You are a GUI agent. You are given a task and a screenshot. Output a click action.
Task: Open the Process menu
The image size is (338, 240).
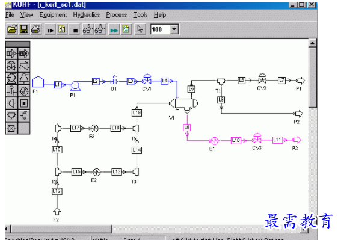[x=117, y=15]
